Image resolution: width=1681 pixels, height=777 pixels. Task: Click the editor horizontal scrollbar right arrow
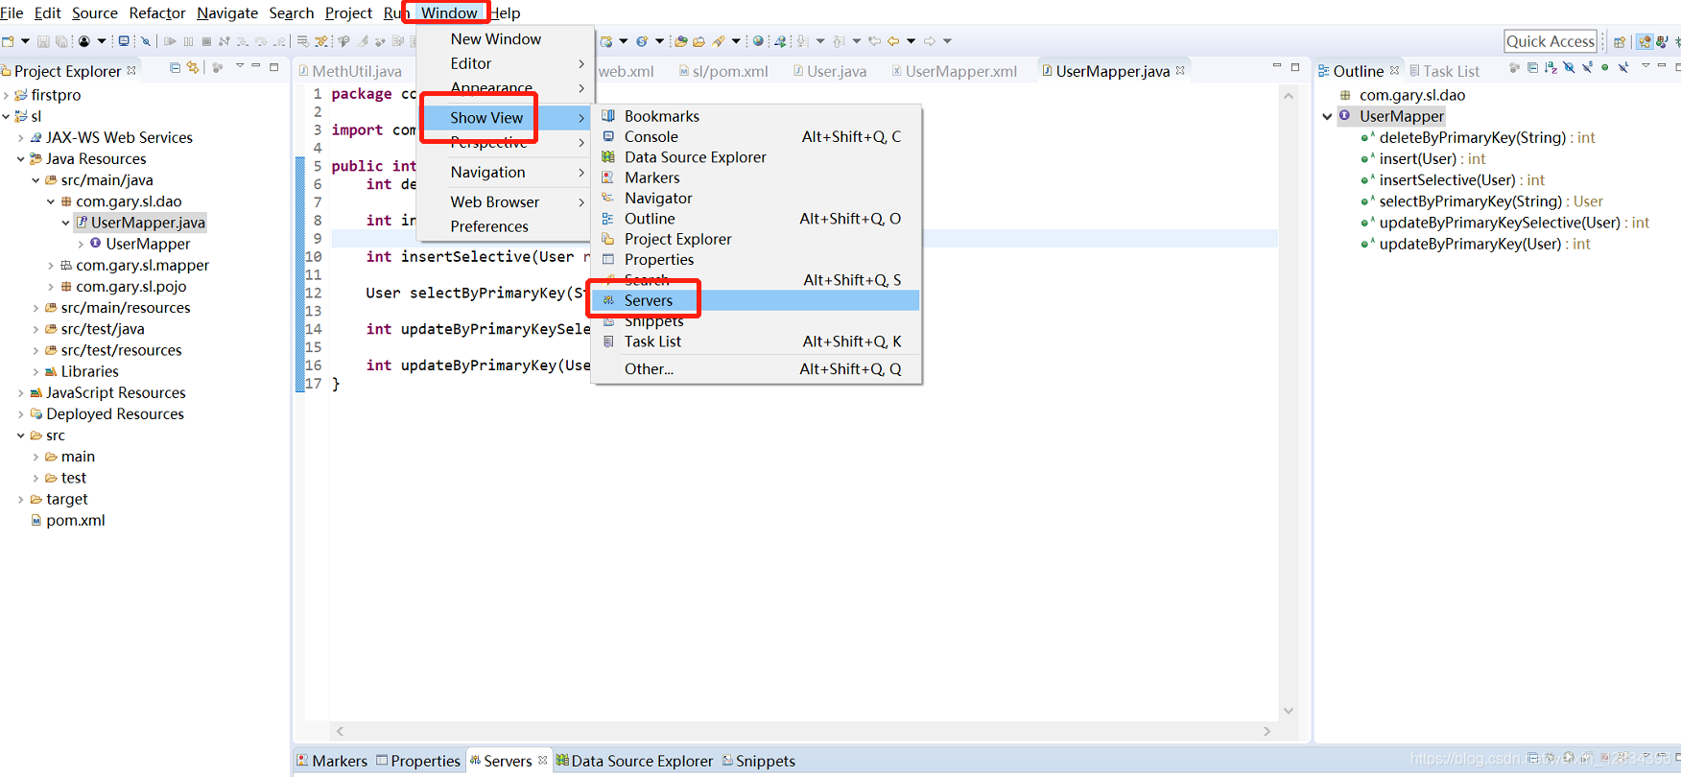[1267, 731]
